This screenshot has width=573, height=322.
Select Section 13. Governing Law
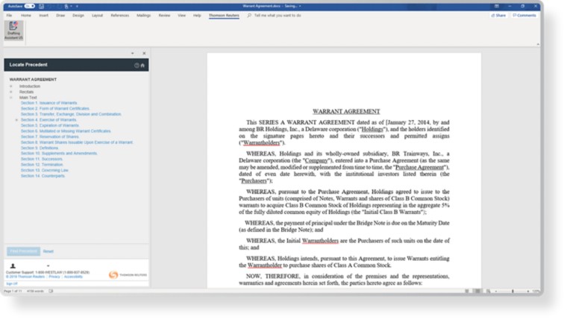[44, 170]
